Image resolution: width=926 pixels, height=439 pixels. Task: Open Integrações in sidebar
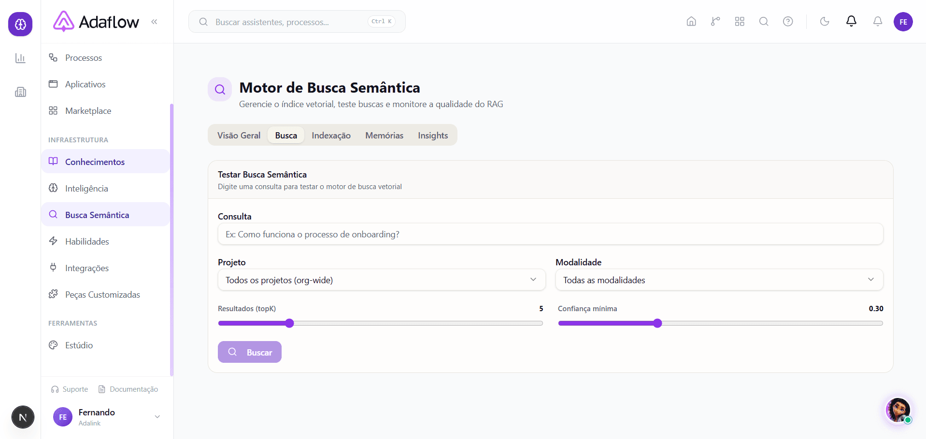tap(105, 268)
